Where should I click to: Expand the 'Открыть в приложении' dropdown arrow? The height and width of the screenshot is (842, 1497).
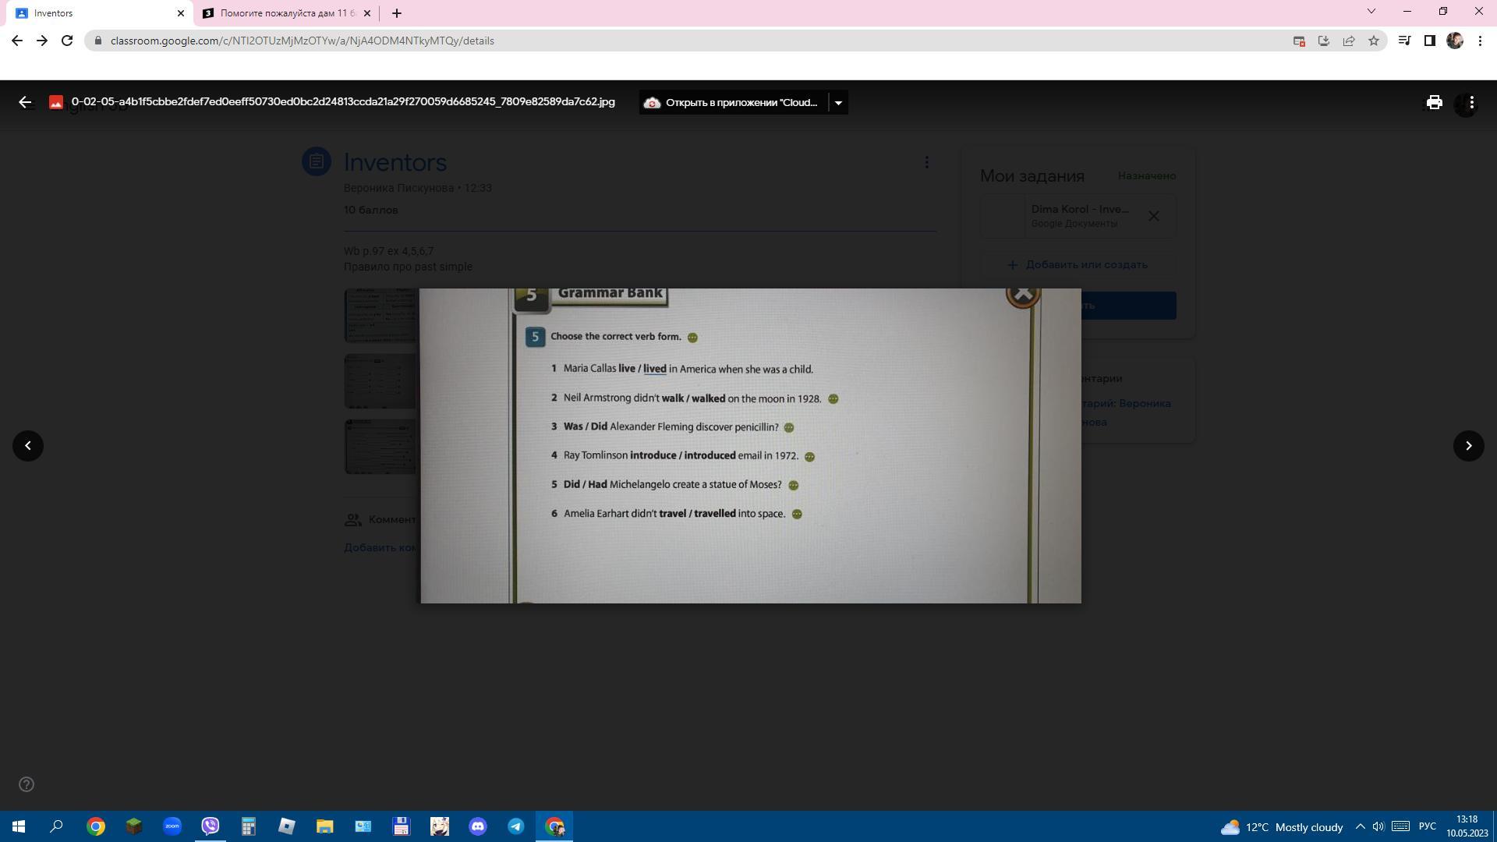[x=838, y=102]
